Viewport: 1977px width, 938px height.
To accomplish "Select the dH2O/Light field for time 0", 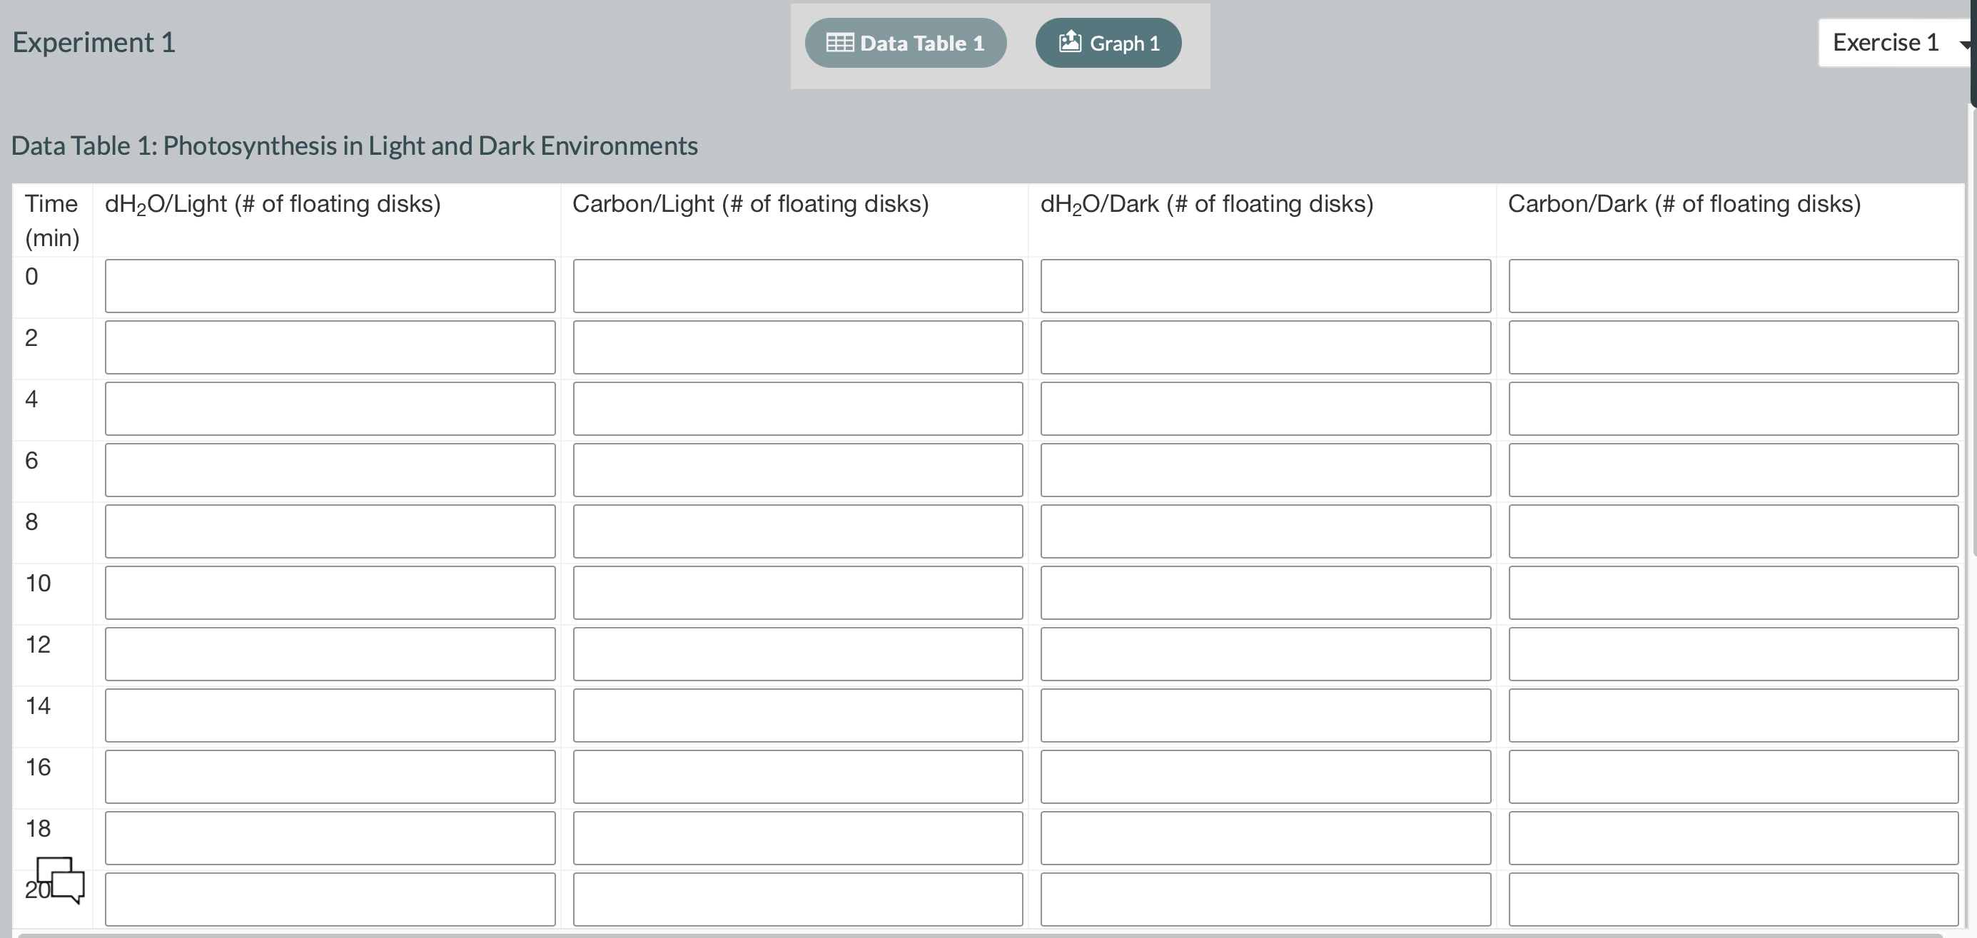I will [x=330, y=285].
